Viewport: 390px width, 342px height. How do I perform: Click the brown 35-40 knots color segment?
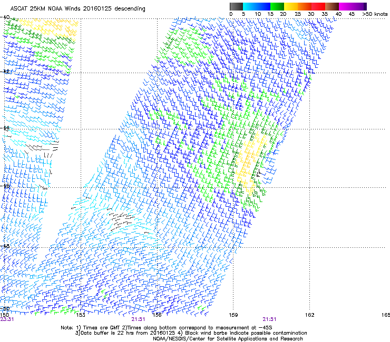click(x=332, y=6)
